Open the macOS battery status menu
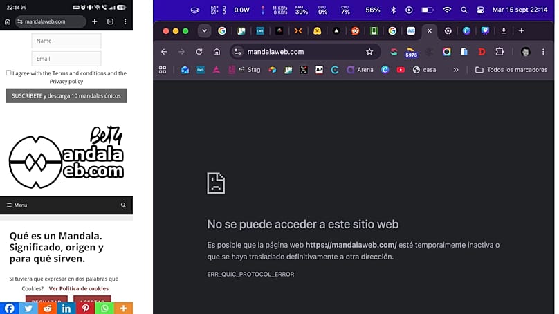The width and height of the screenshot is (559, 314). pyautogui.click(x=427, y=10)
